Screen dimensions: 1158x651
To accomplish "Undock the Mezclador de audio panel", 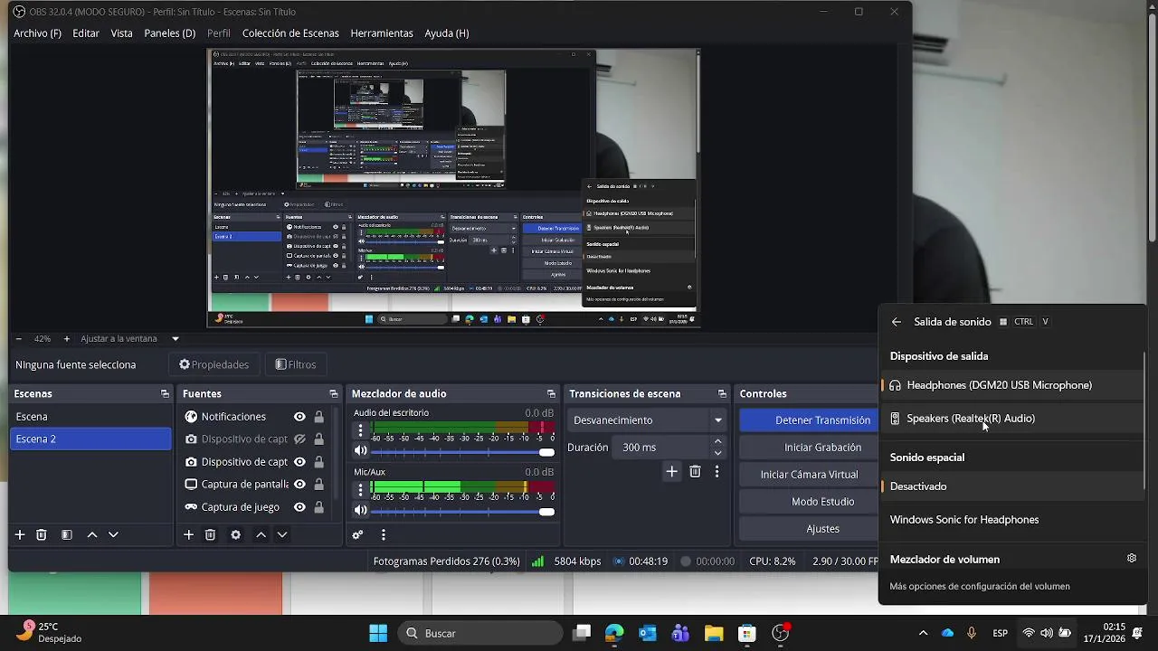I will tap(551, 393).
